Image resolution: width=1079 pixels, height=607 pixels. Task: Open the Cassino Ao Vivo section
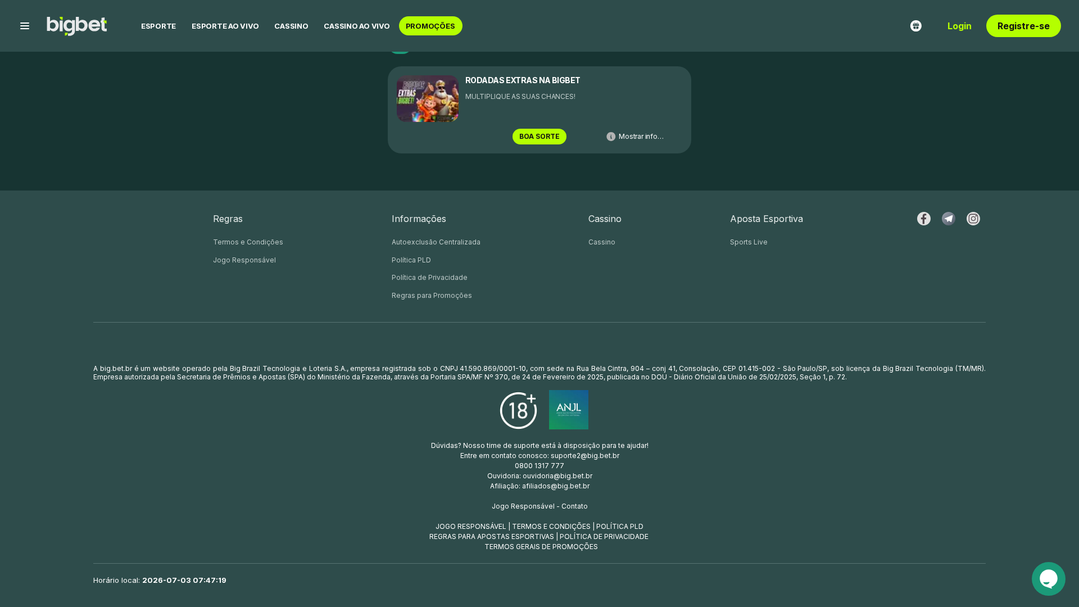pyautogui.click(x=357, y=26)
